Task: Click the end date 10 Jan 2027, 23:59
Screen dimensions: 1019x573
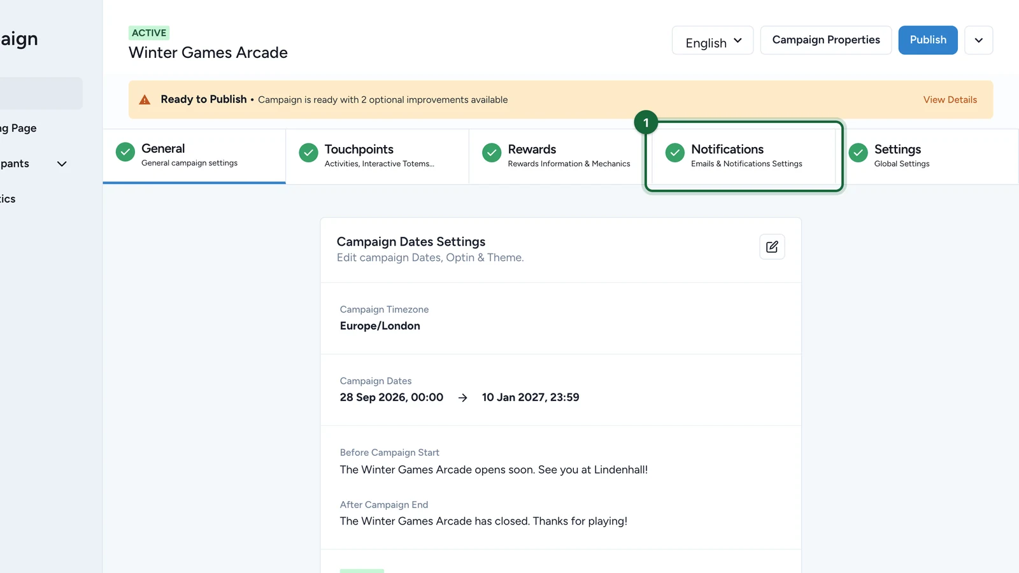Action: pos(531,397)
